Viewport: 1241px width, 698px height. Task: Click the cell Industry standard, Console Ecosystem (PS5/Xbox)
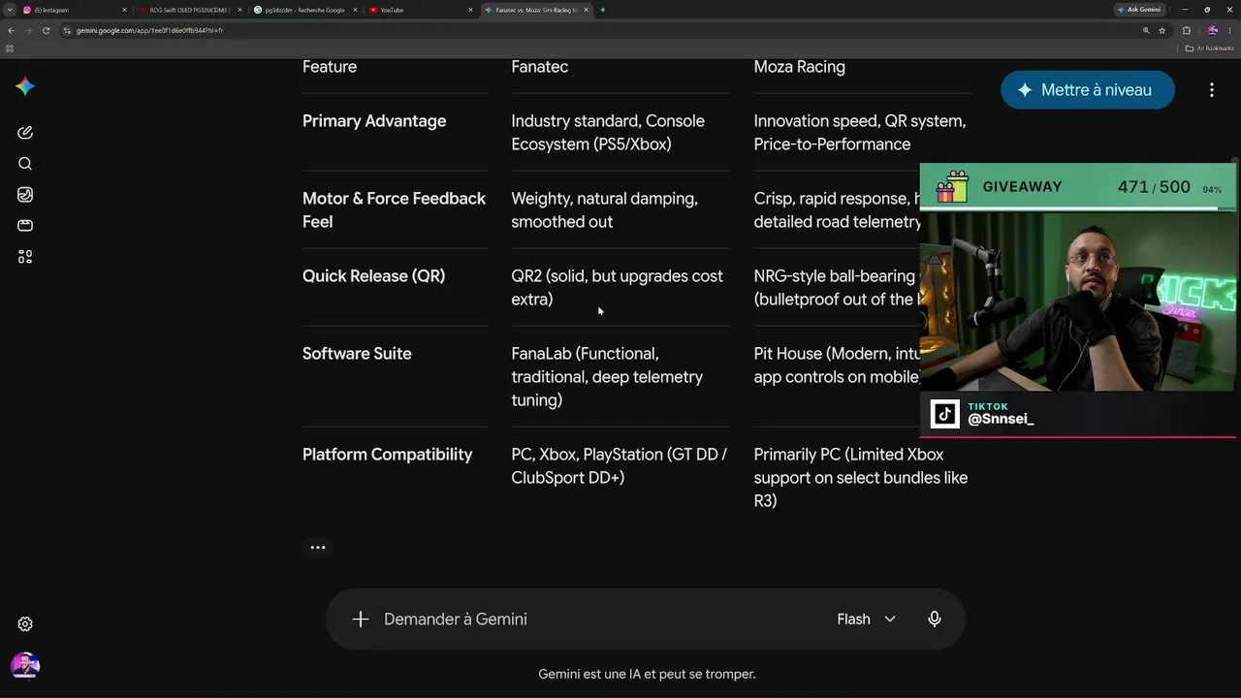[x=608, y=133]
